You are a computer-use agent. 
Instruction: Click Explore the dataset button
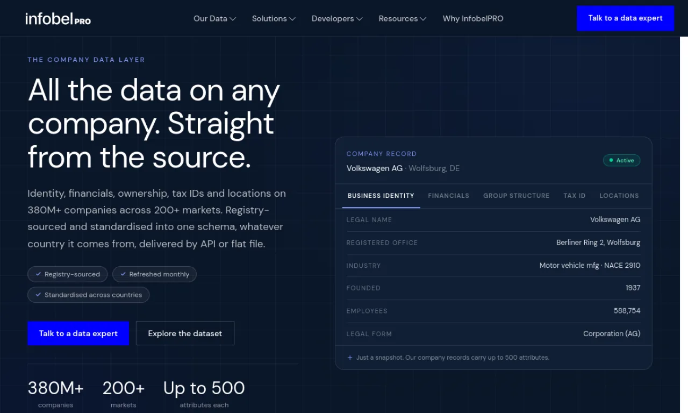(x=185, y=333)
